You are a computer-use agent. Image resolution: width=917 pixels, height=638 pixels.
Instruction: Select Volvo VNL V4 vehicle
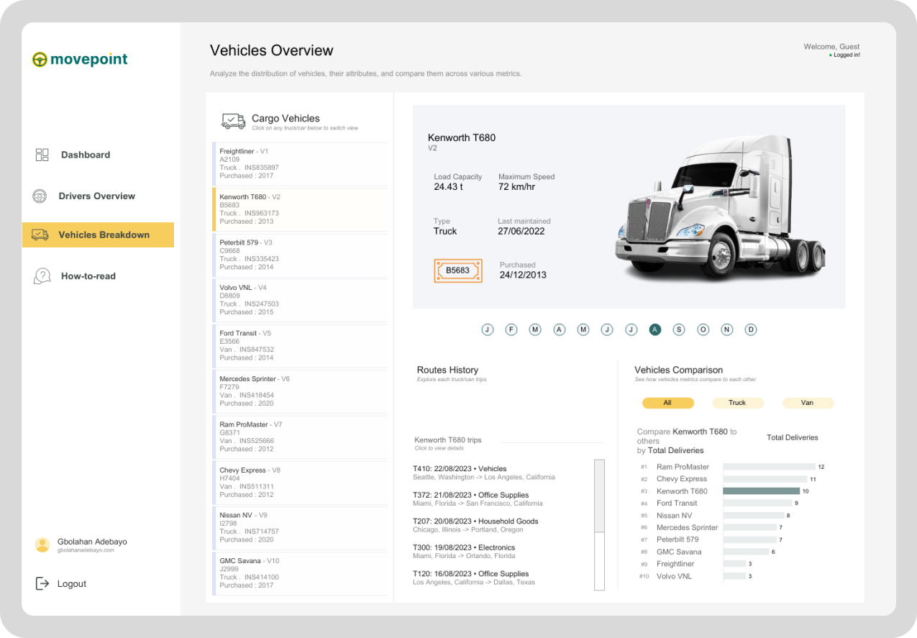pyautogui.click(x=301, y=300)
